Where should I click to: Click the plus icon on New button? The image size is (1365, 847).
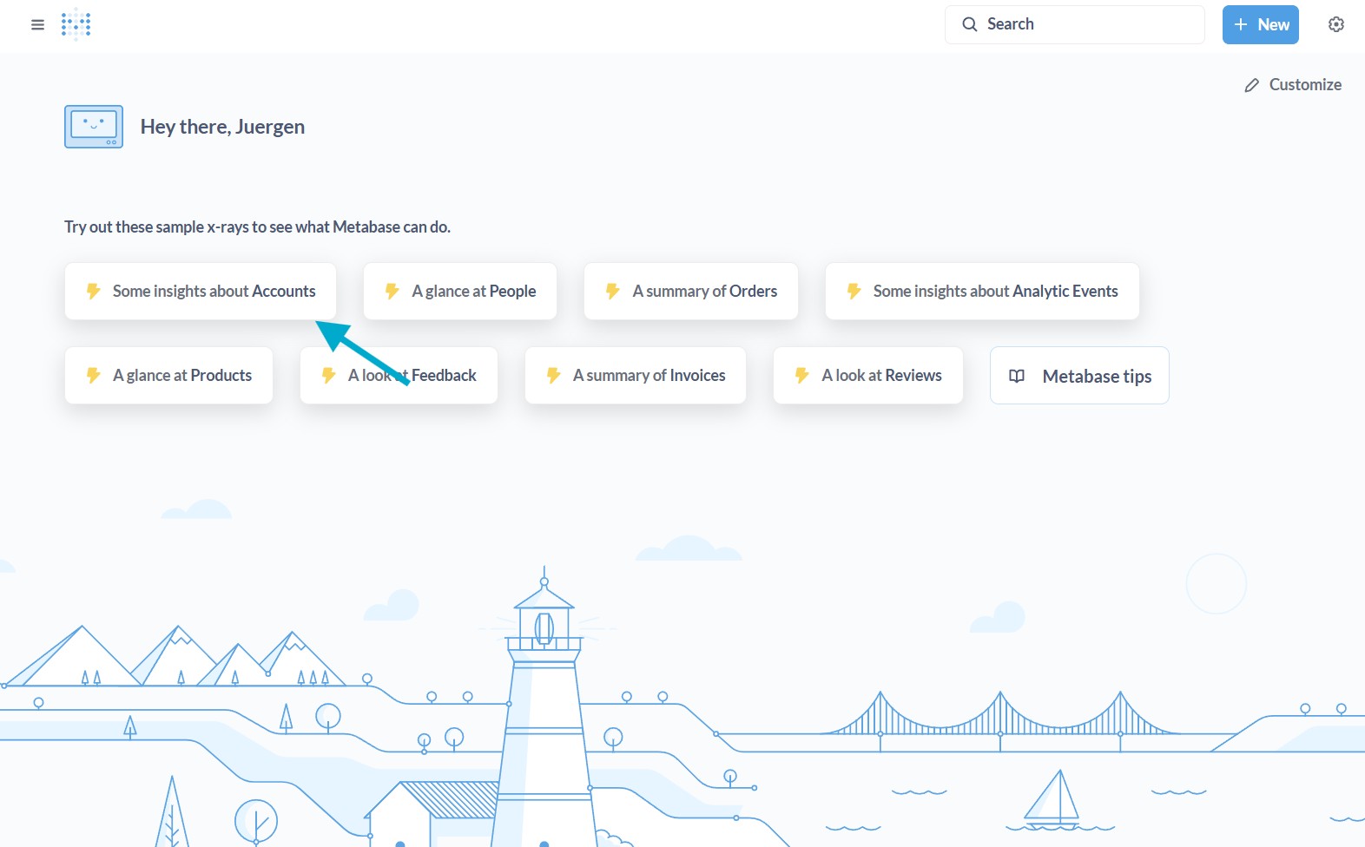(x=1241, y=24)
